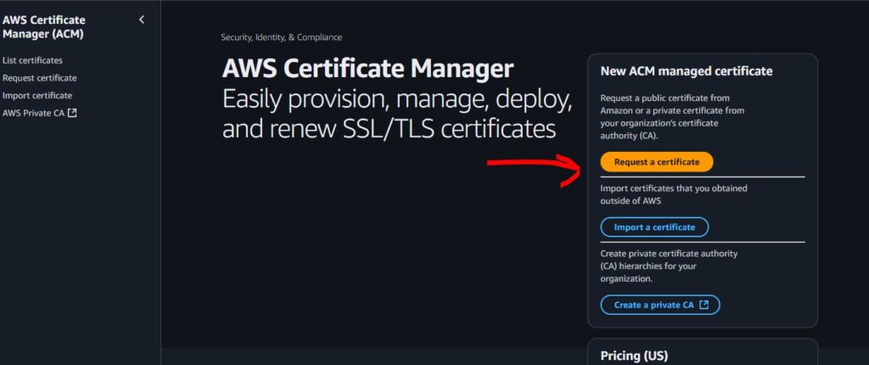The image size is (869, 365).
Task: Open Request certificate in the sidebar
Action: [x=39, y=78]
